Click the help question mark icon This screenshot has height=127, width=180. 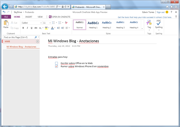tap(171, 12)
